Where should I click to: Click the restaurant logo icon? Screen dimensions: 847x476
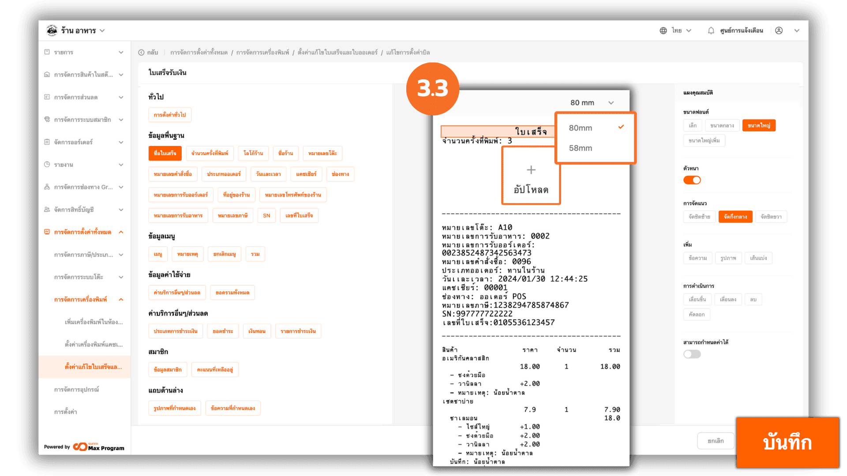[x=52, y=30]
